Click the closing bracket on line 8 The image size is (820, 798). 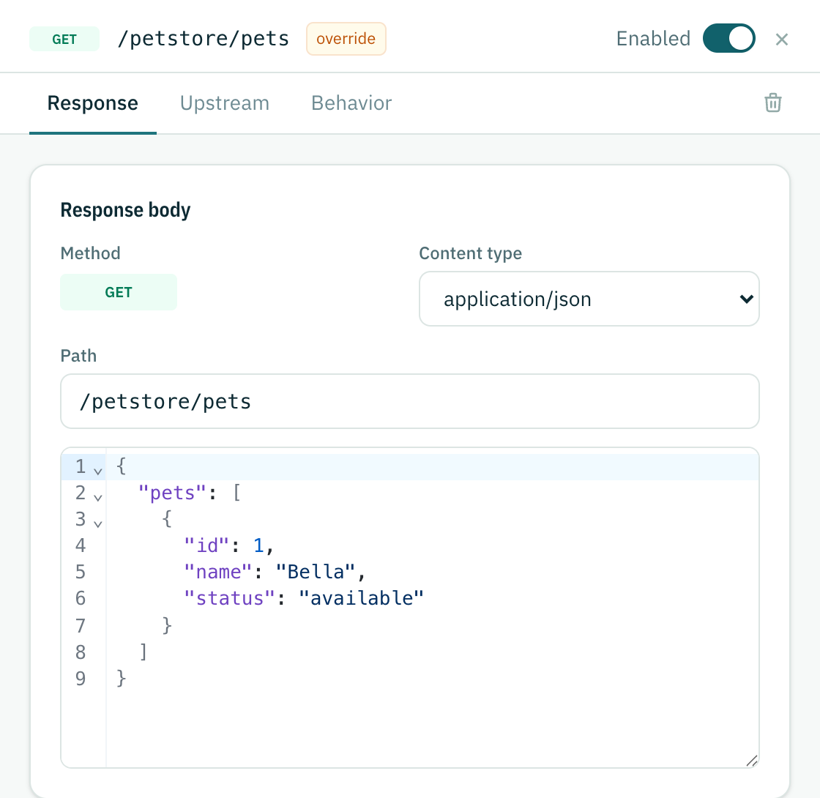(x=143, y=652)
